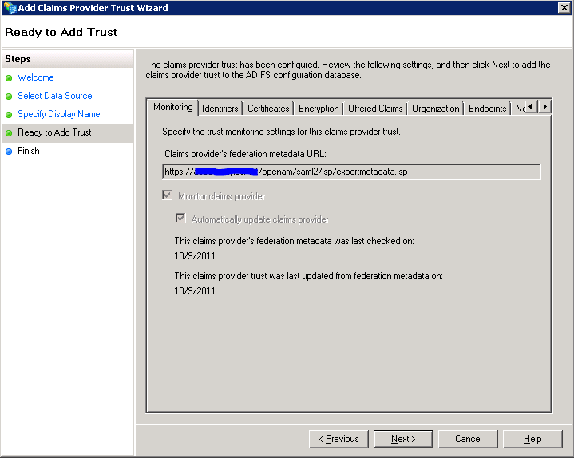Click the federation metadata URL field
Viewport: 574px width, 458px height.
click(x=351, y=172)
